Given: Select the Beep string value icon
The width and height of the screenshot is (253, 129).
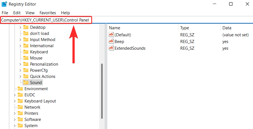Looking at the screenshot, I should [x=111, y=42].
